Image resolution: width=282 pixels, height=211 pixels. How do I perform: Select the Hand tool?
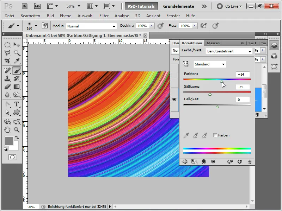[x=7, y=129]
